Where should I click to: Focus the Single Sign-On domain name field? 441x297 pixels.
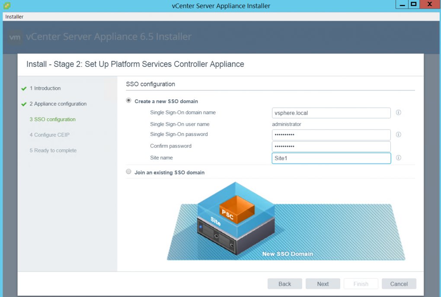point(331,113)
